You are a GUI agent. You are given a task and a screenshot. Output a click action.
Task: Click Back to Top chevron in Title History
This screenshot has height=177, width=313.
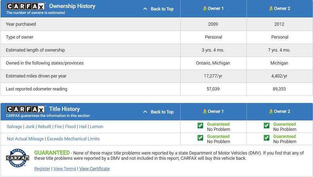coord(145,112)
